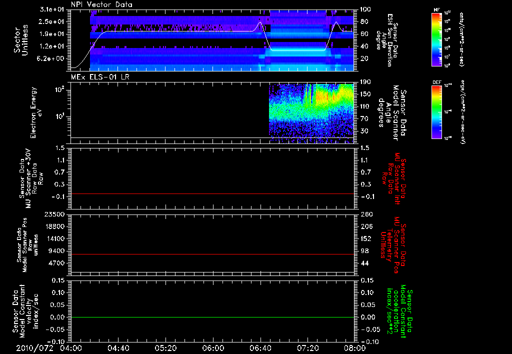Viewport: 512px width, 354px height.
Task: Click the 190 scanner angle tick
Action: (366, 81)
